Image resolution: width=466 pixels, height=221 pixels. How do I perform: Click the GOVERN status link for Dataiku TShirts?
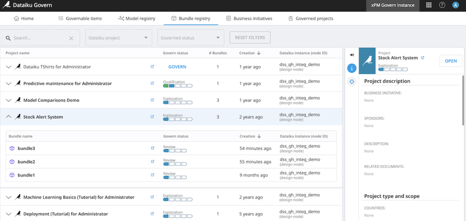(177, 67)
